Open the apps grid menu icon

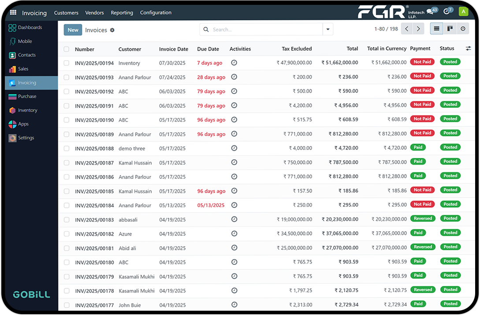tap(13, 13)
